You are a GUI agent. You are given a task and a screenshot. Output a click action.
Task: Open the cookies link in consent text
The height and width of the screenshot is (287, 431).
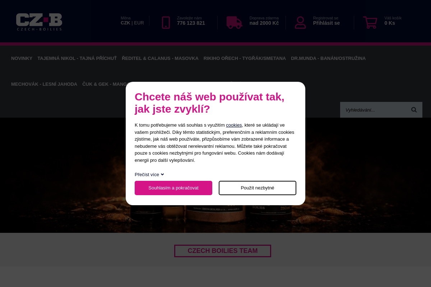(234, 125)
